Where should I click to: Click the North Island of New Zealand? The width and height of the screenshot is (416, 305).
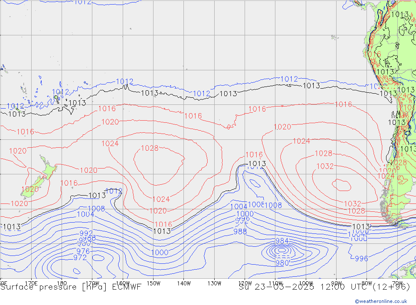pos(48,168)
